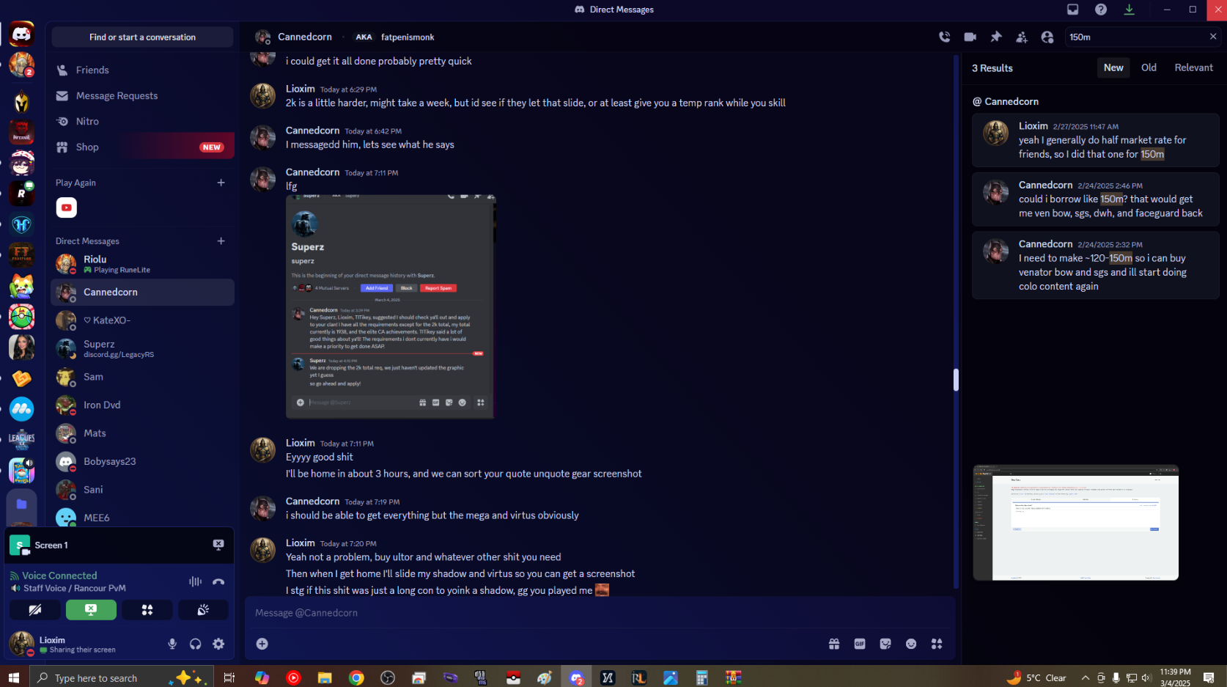Viewport: 1227px width, 687px height.
Task: Start a video call with Cannedcorn
Action: (970, 37)
